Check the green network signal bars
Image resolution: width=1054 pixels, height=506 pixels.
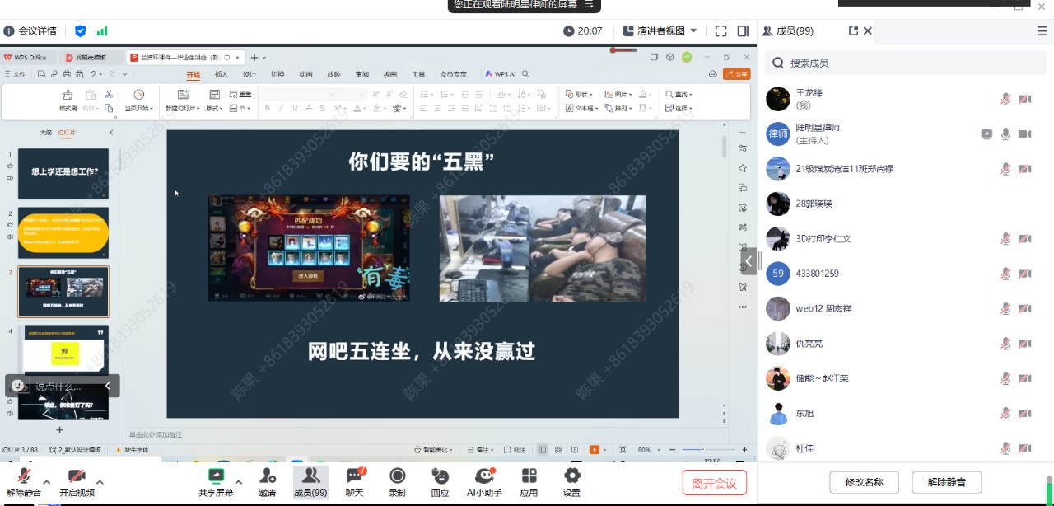click(102, 31)
